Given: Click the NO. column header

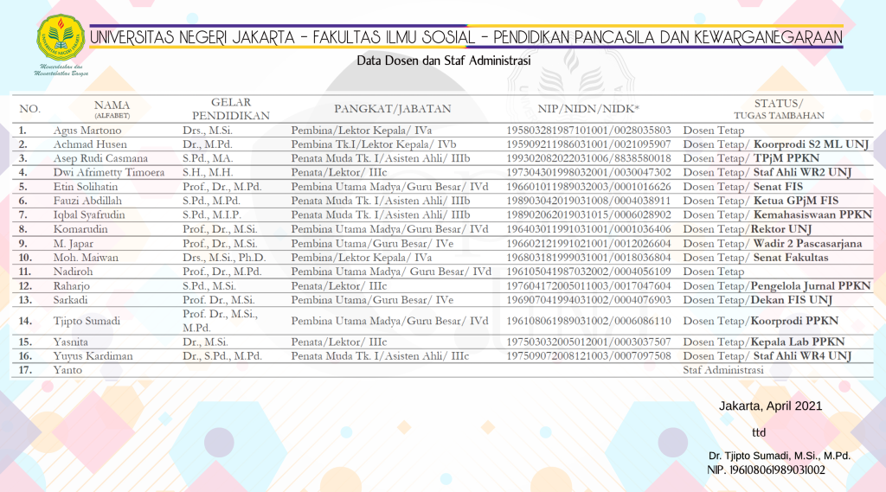Looking at the screenshot, I should [x=30, y=109].
